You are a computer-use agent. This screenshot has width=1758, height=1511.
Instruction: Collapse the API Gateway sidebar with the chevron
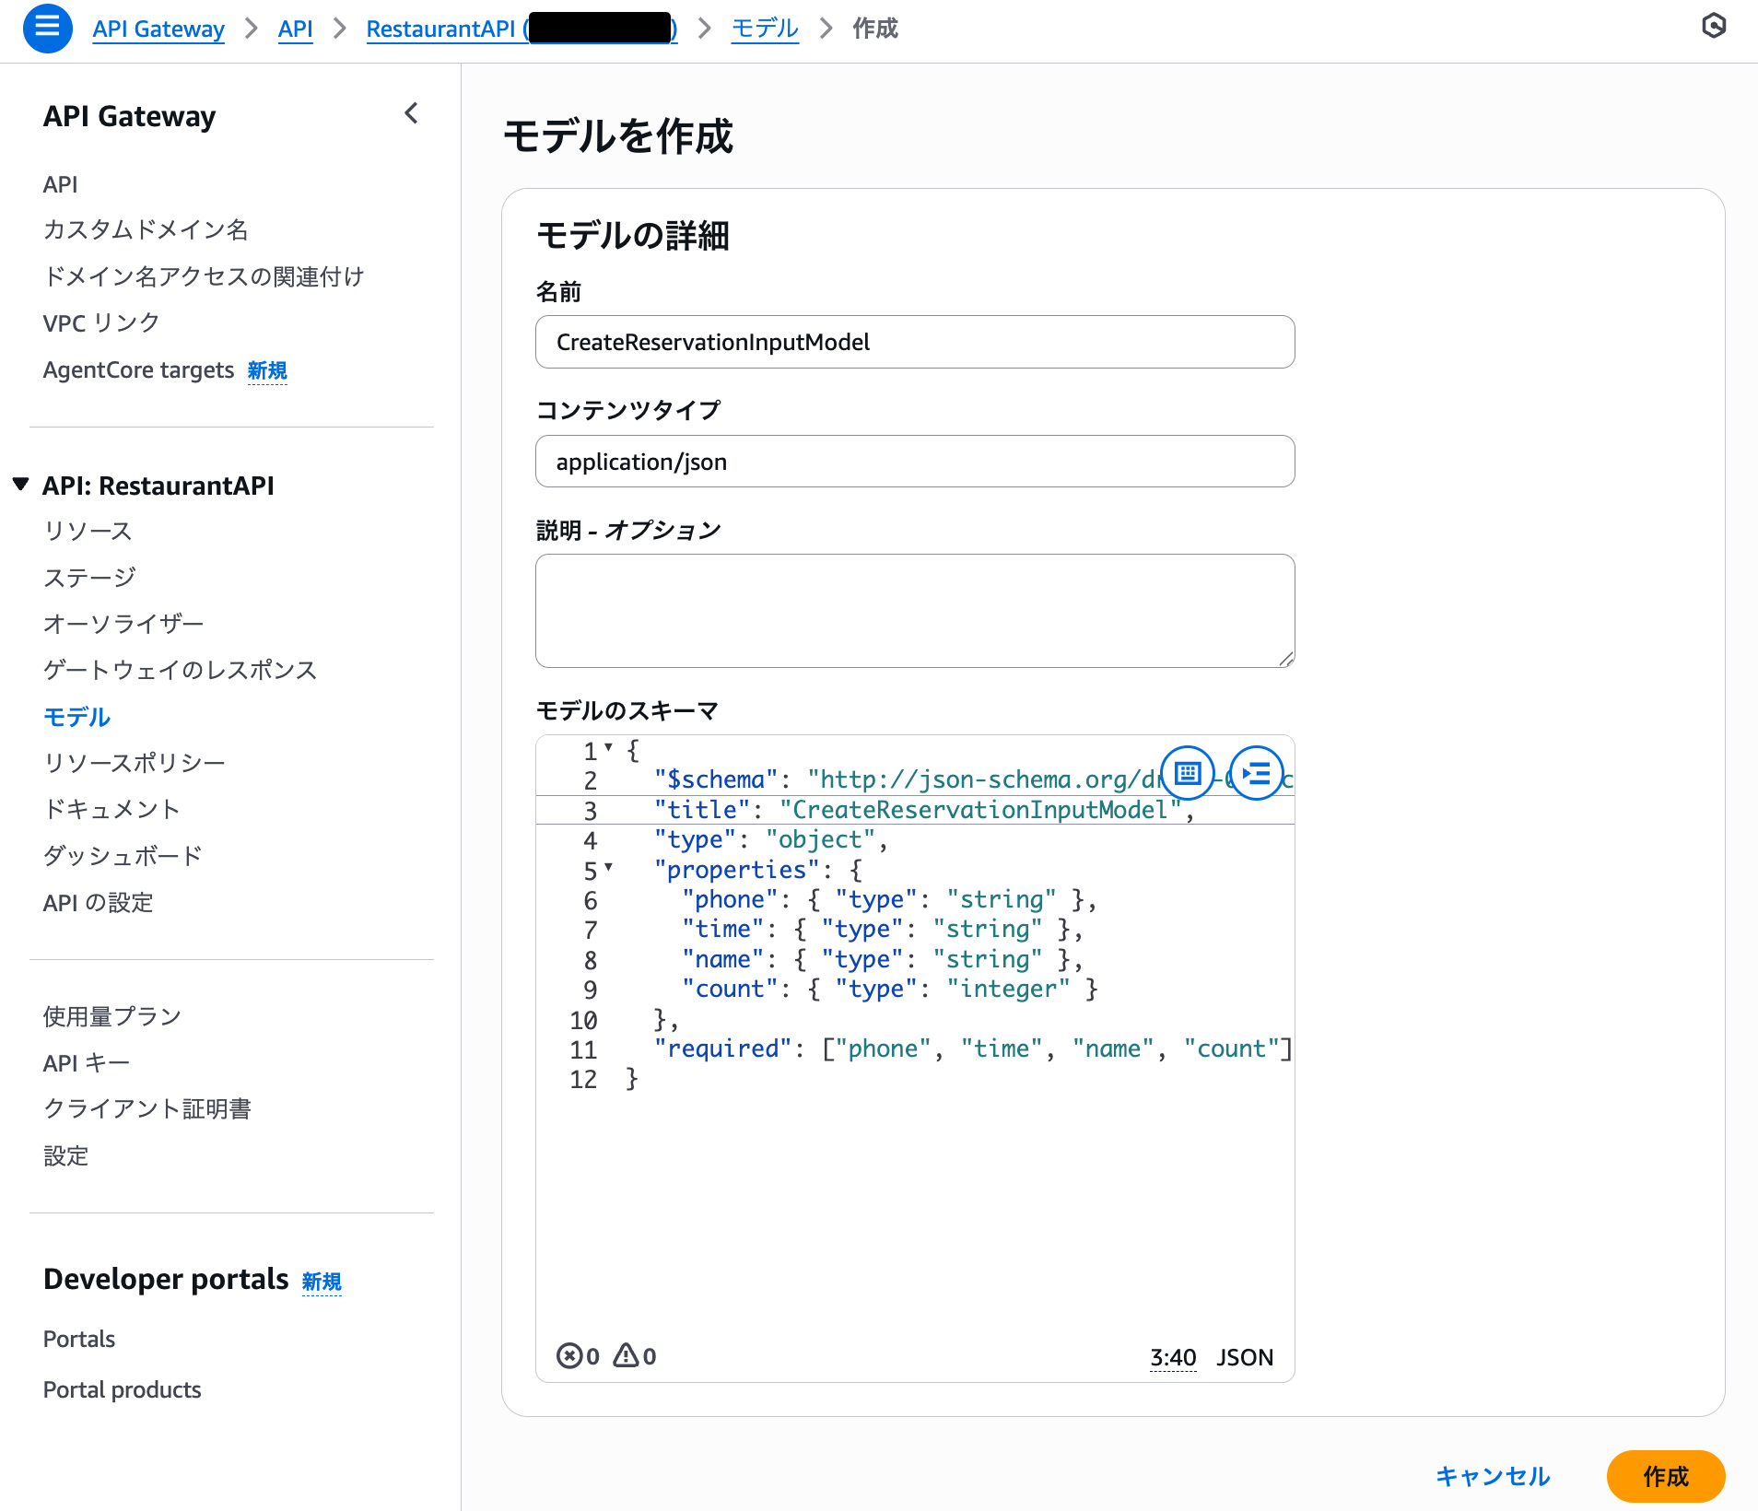click(412, 113)
